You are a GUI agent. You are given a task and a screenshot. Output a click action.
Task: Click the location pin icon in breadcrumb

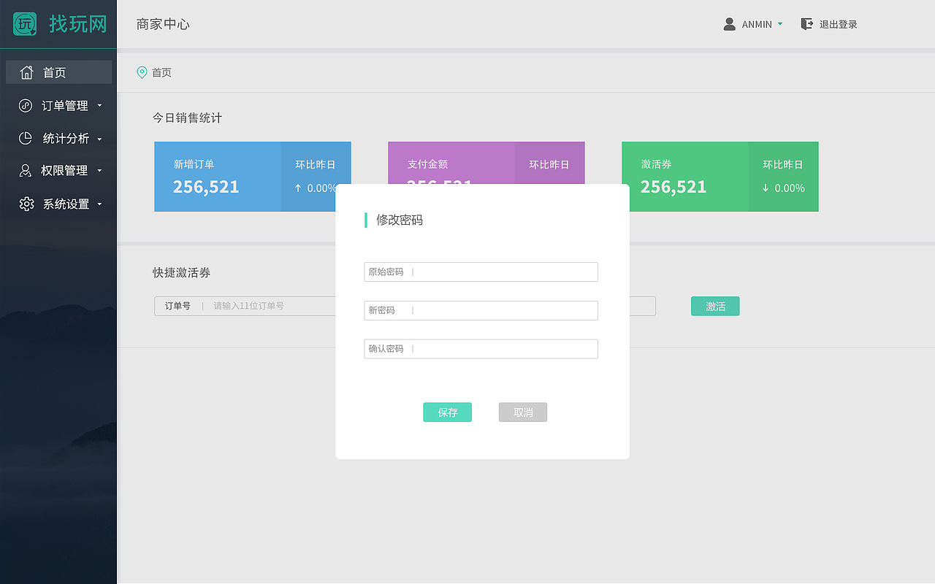[142, 72]
